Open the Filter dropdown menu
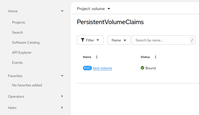Image resolution: width=199 pixels, height=115 pixels. tap(90, 40)
